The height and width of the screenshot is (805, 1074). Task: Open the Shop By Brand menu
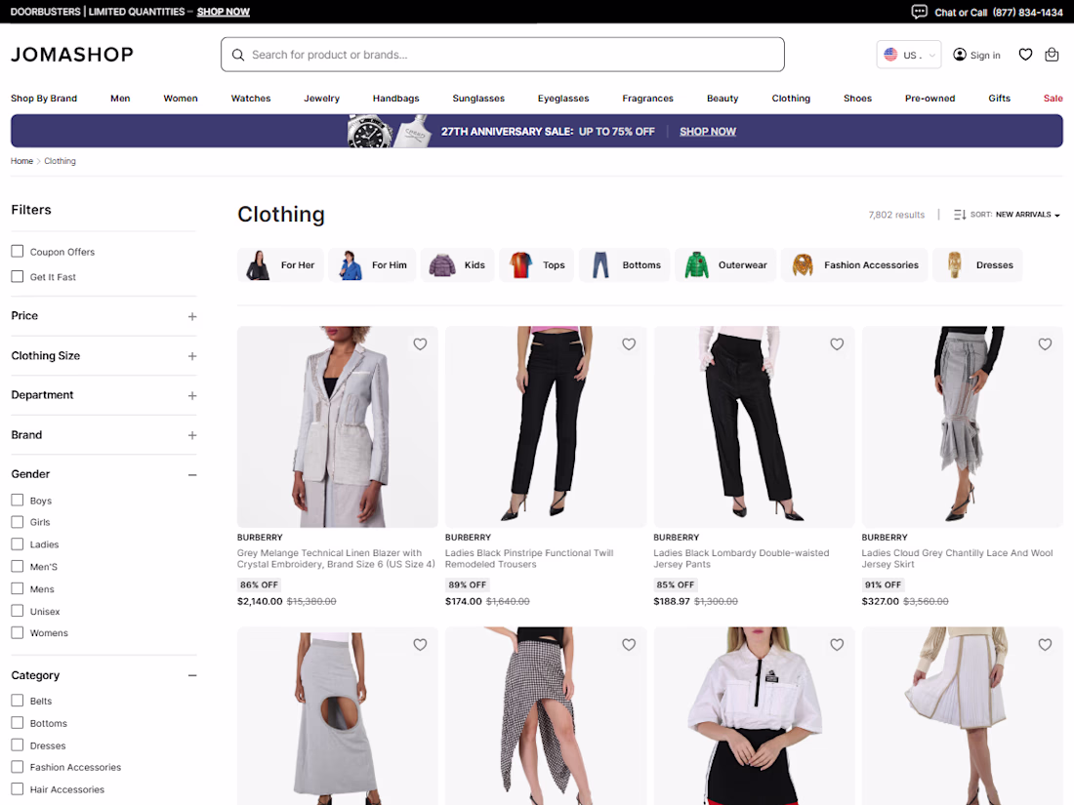pos(44,99)
